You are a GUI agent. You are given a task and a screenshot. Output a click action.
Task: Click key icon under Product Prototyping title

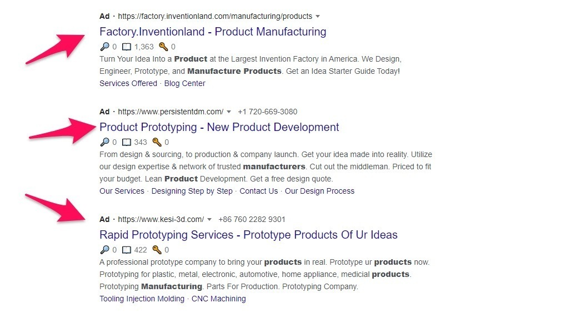[157, 143]
